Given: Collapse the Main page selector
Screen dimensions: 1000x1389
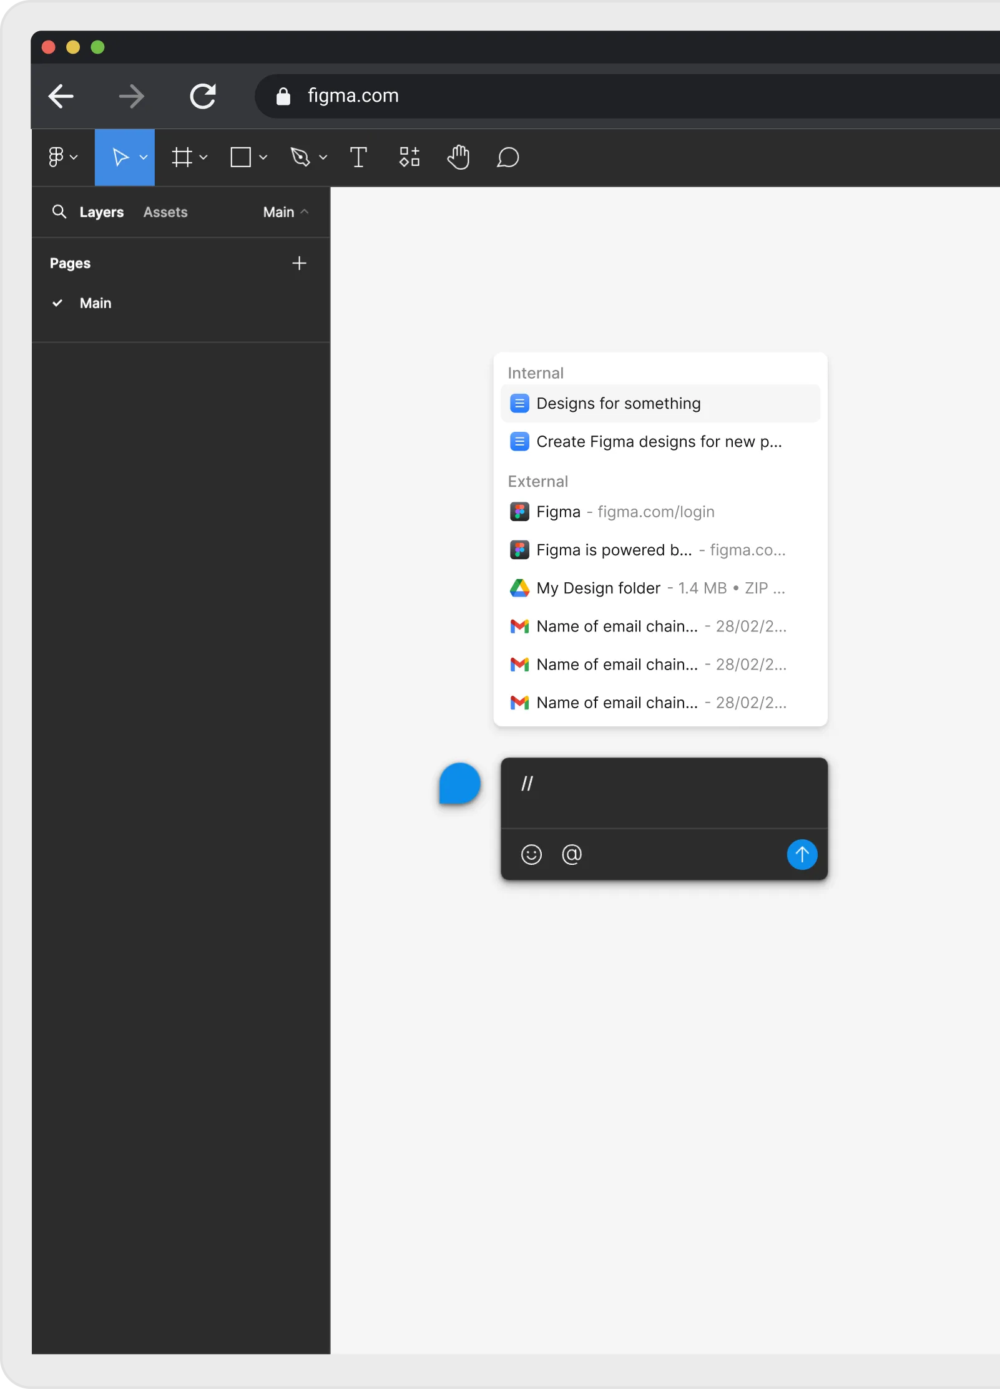Looking at the screenshot, I should (286, 212).
